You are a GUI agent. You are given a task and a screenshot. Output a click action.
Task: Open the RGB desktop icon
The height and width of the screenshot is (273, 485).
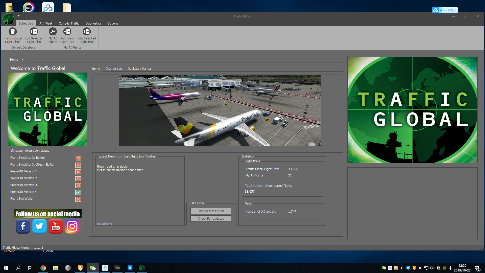coord(29,8)
